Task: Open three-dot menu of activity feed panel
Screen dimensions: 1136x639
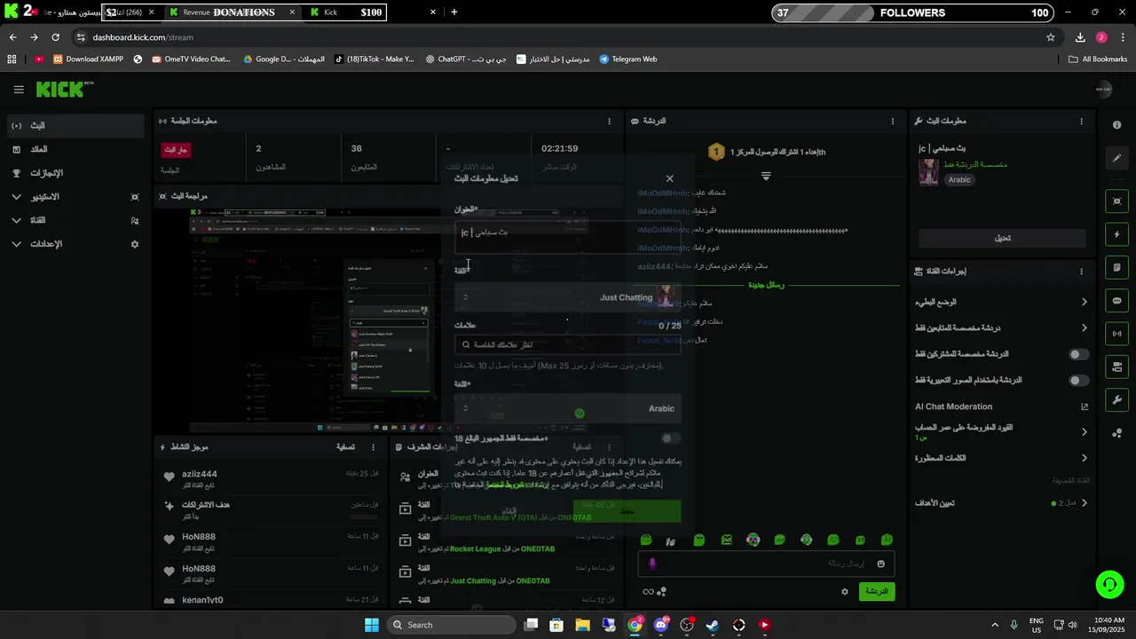Action: tap(373, 447)
